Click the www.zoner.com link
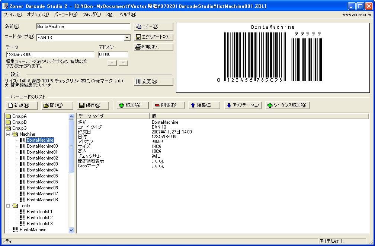The width and height of the screenshot is (375, 246). pos(356,15)
